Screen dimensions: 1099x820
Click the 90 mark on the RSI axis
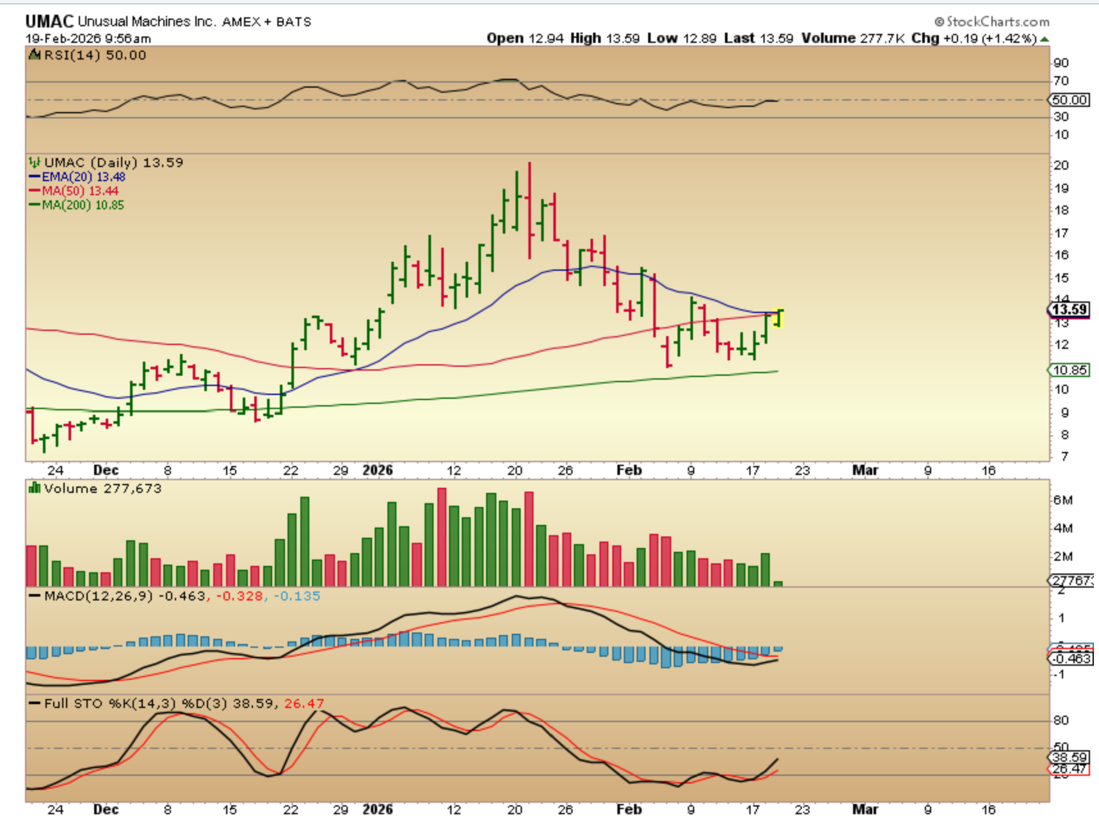pos(1061,63)
